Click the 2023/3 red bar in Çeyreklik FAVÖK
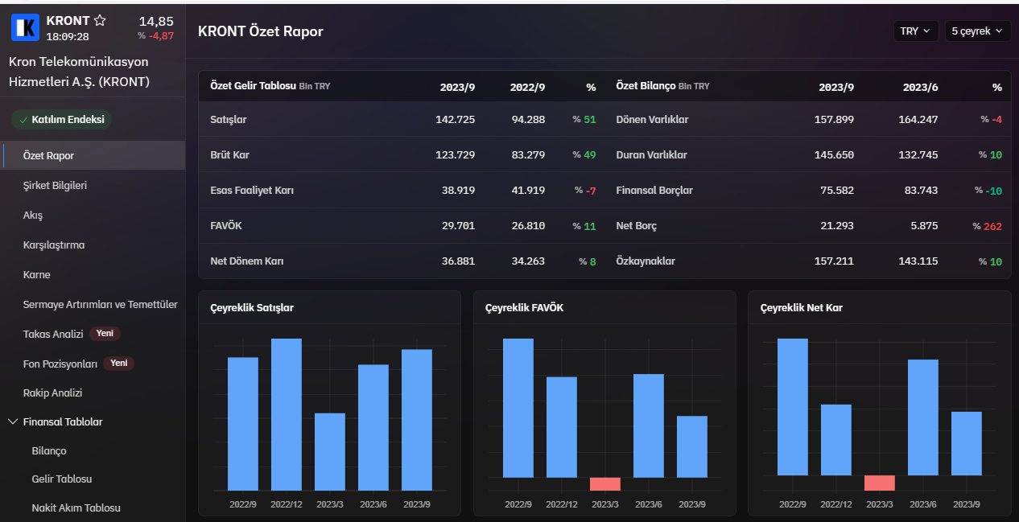The image size is (1019, 522). pyautogui.click(x=605, y=484)
